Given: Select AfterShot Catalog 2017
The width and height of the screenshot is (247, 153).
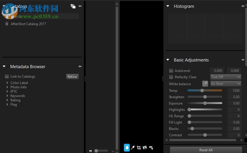Looking at the screenshot, I should [28, 24].
